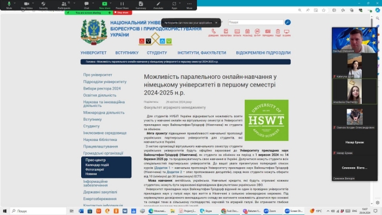The height and width of the screenshot is (215, 382).
Task: Pause Share in Zoom toolbar
Action: tap(122, 5)
